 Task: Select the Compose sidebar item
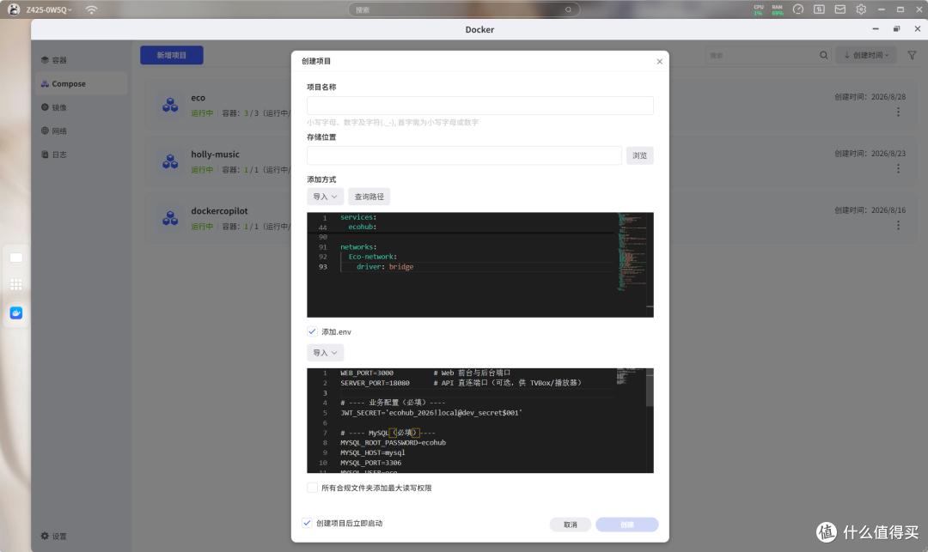coord(81,84)
